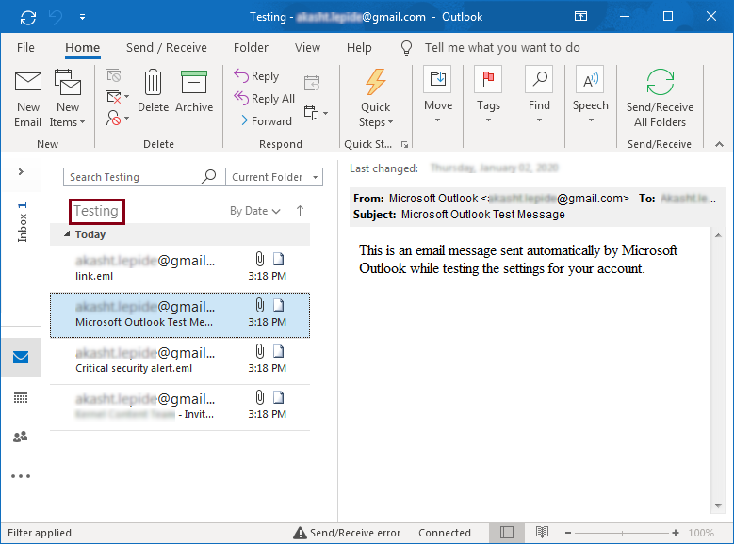Image resolution: width=734 pixels, height=544 pixels.
Task: Open the Invit... message
Action: pyautogui.click(x=180, y=407)
